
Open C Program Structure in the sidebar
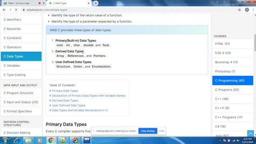click(x=21, y=93)
